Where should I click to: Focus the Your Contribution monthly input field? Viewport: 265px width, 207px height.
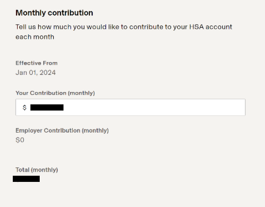pos(131,107)
